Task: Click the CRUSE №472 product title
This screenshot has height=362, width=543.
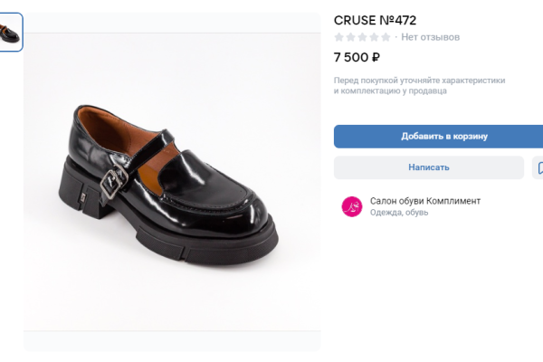Action: 375,20
